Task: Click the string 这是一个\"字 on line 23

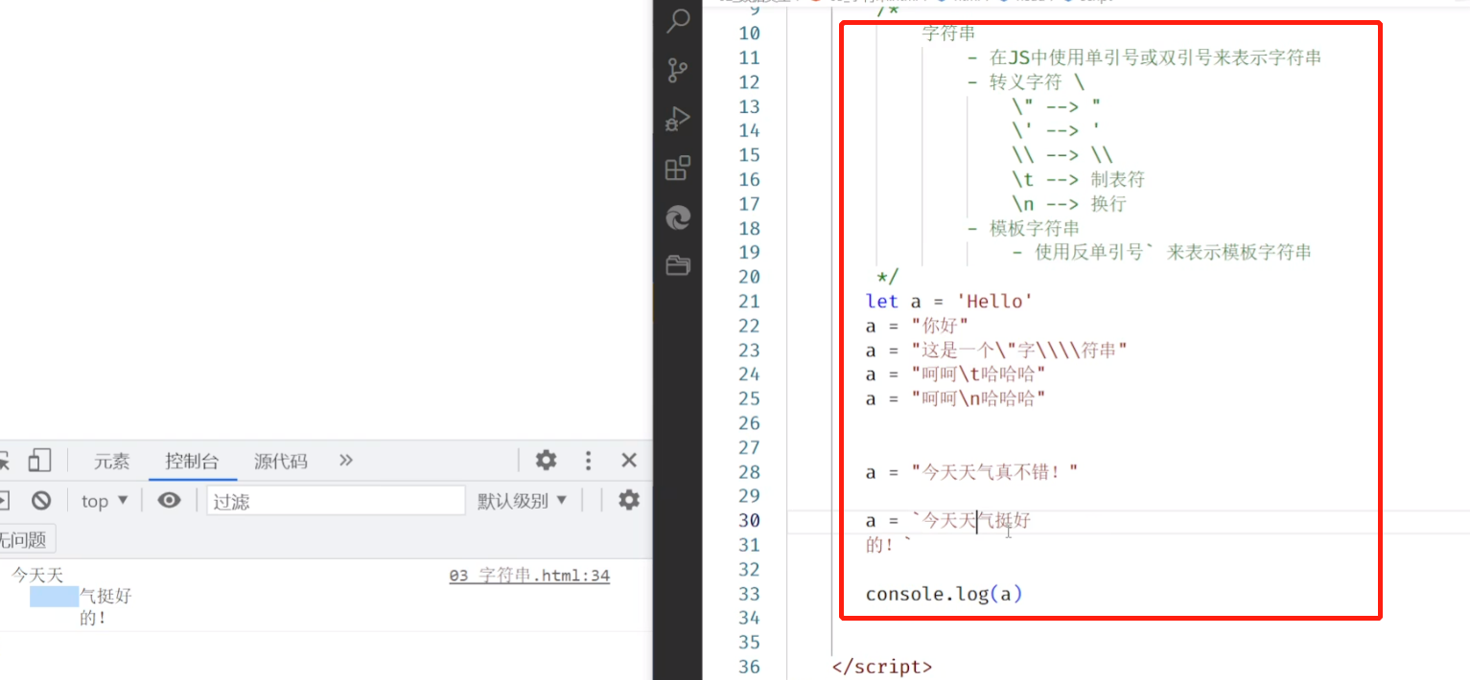Action: (980, 350)
